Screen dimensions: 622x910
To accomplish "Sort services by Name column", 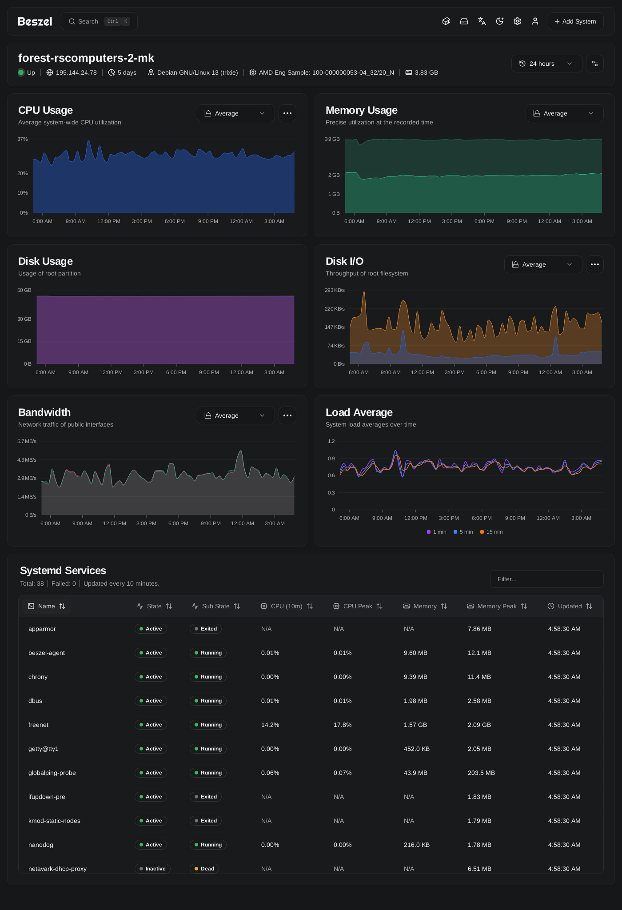I will click(x=47, y=606).
